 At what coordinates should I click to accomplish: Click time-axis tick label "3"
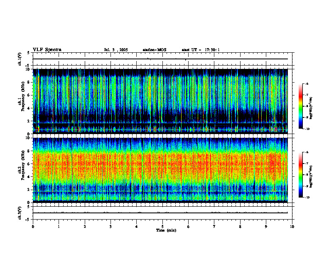[x=110, y=227]
